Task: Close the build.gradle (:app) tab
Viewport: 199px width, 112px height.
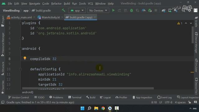Action: 95,17
